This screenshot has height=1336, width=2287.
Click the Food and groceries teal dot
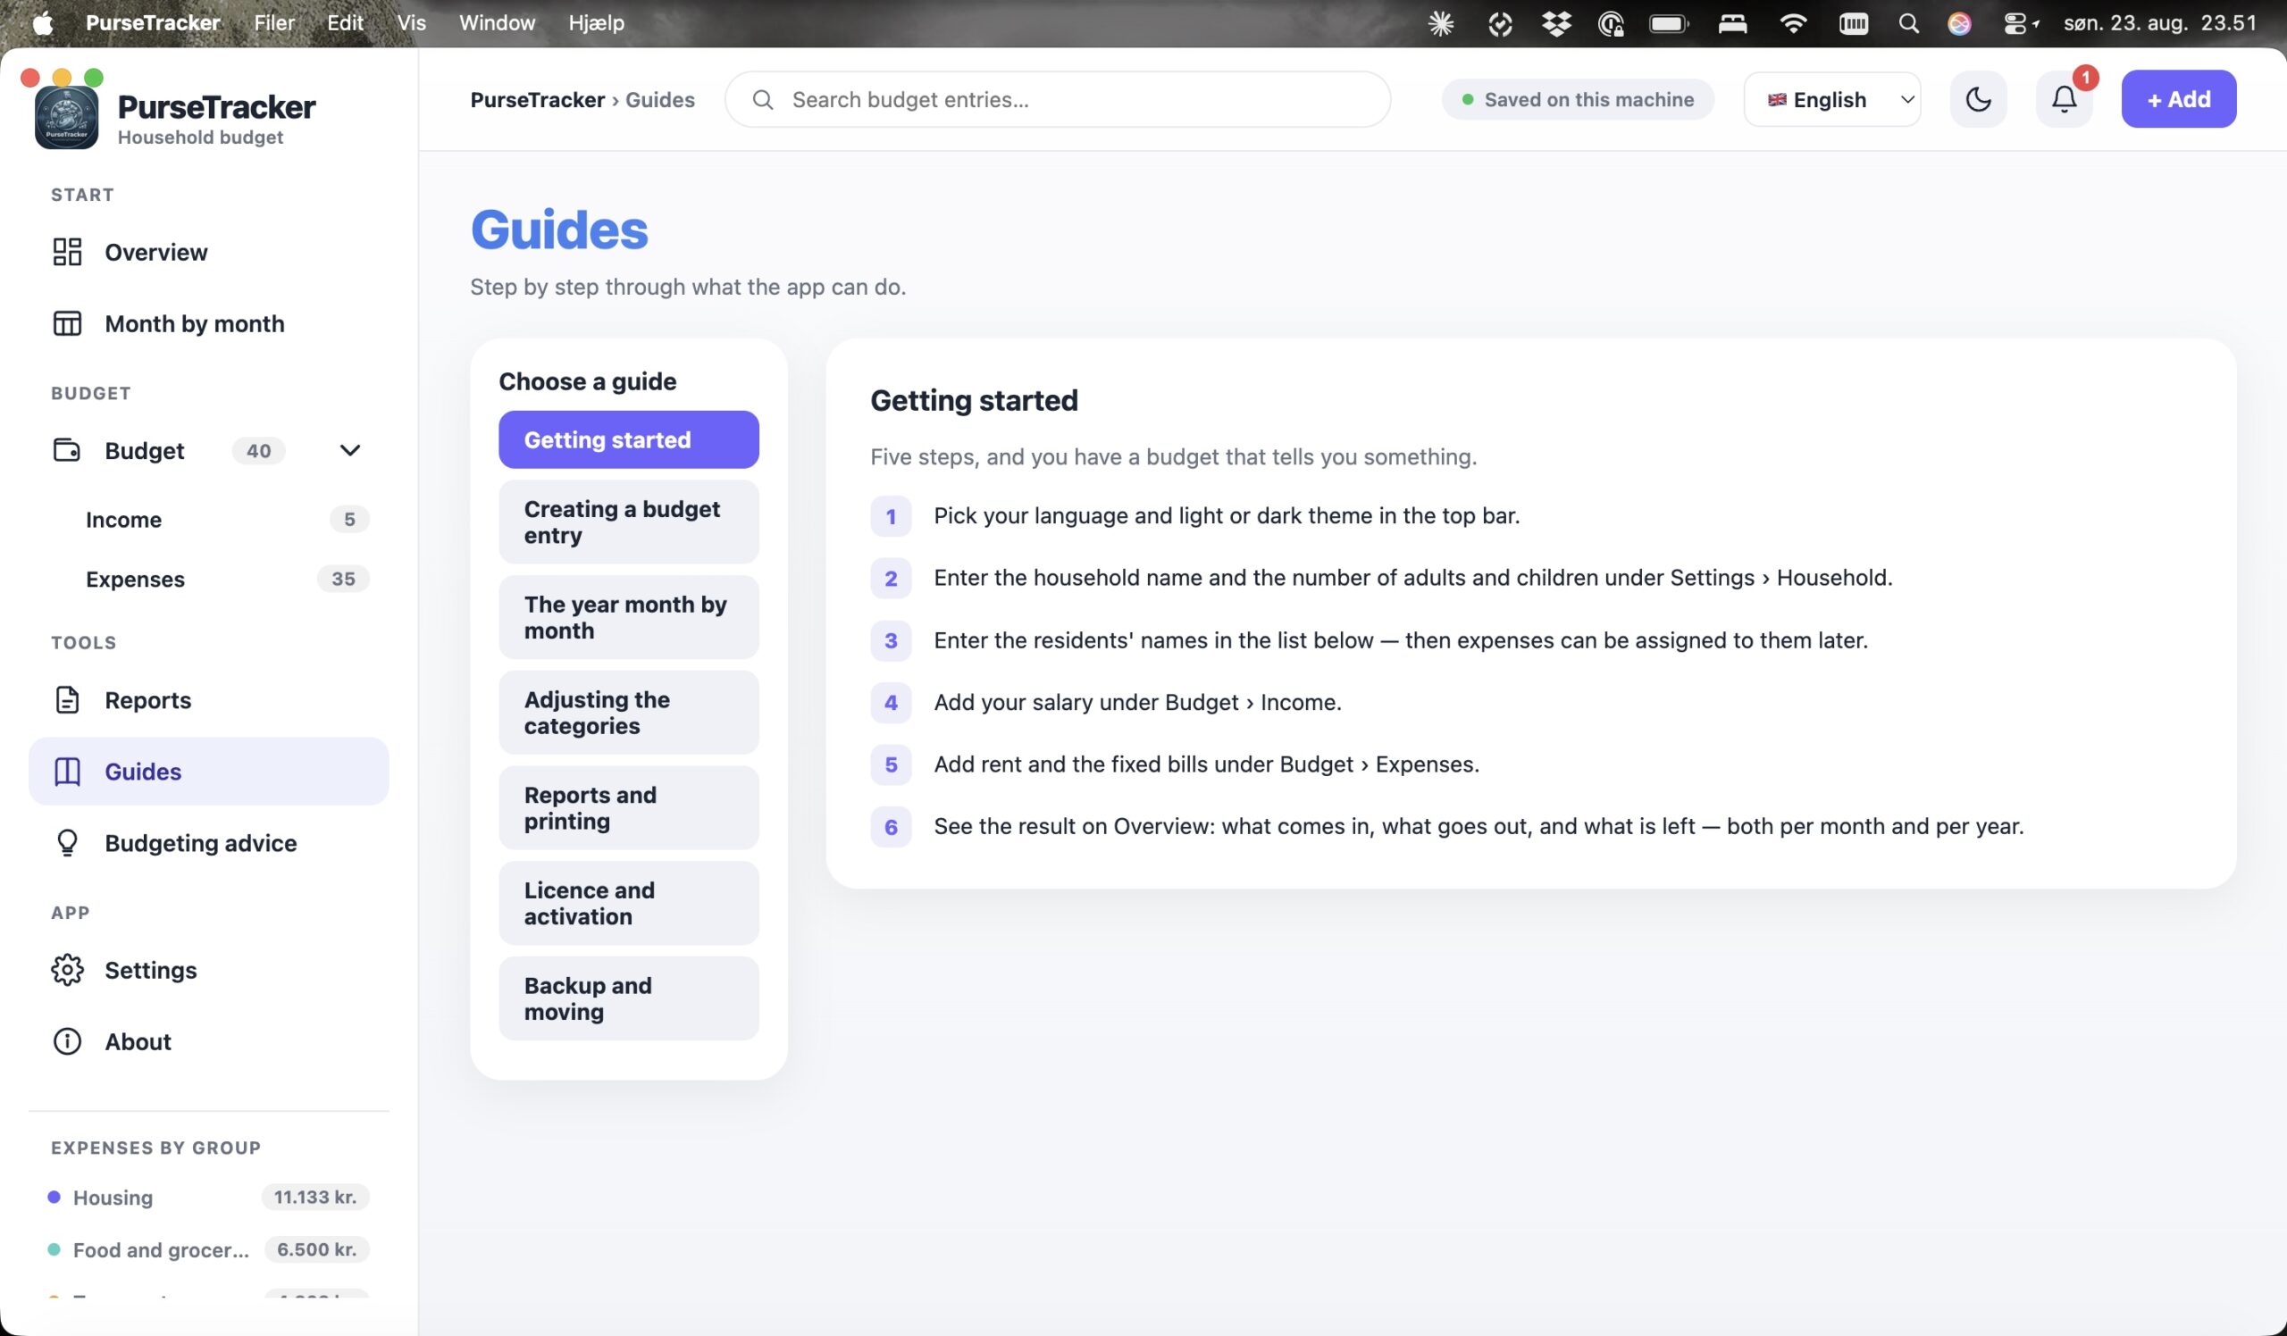tap(54, 1249)
